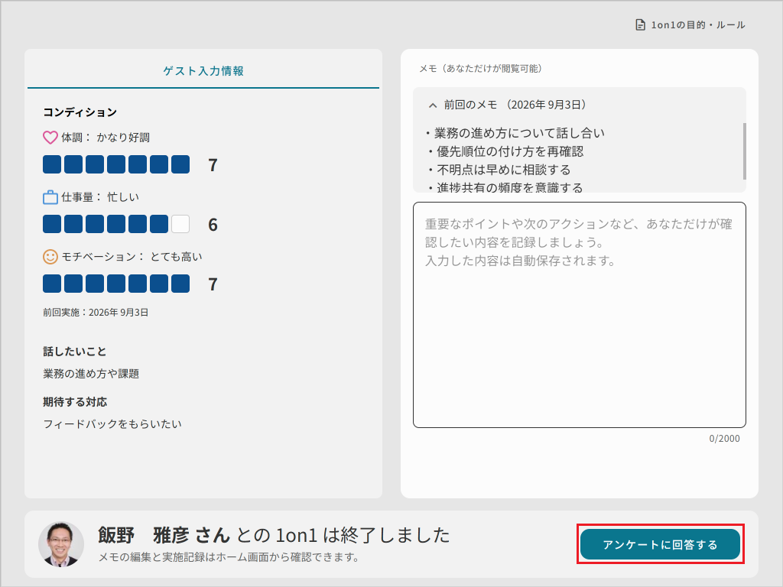
Task: Click the 前回のメモ (2026年 9月3日) header
Action: (x=515, y=105)
